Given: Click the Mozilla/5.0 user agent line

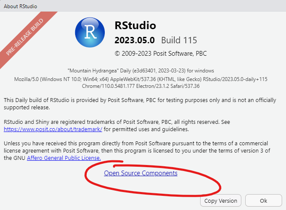Looking at the screenshot, I should click(x=140, y=79).
